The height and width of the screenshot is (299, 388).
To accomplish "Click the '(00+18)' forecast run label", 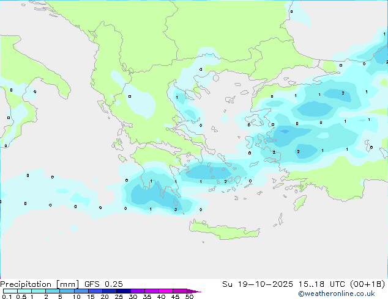I will (x=367, y=284).
